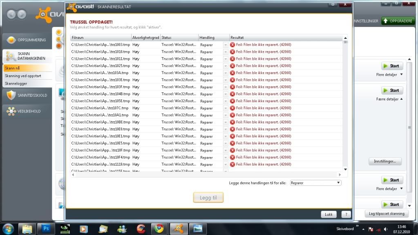
Task: Click the results list scrollbar down arrow
Action: [x=345, y=169]
